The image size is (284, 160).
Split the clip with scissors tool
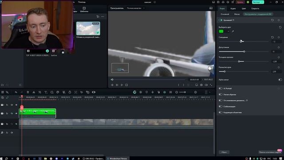(34, 92)
